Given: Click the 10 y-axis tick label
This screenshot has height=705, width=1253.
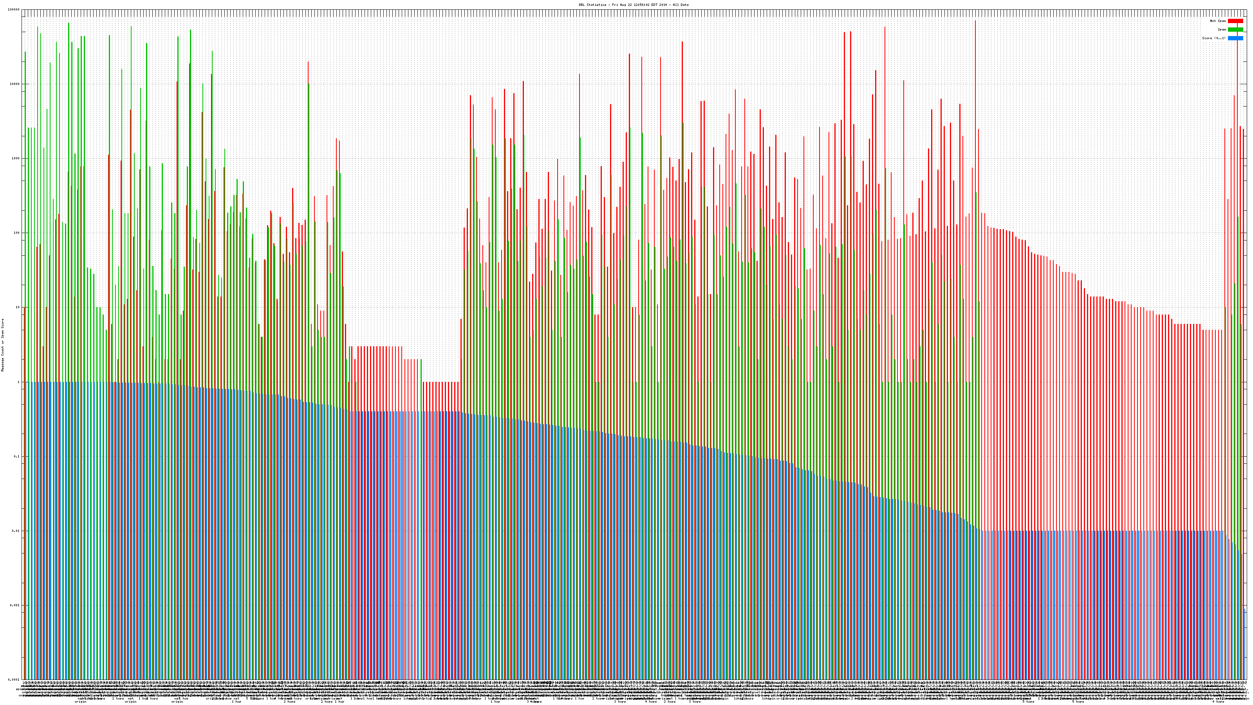Looking at the screenshot, I should pos(18,307).
